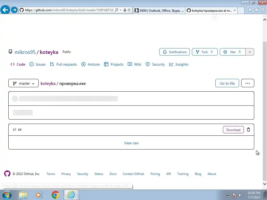Close the koteyka browser tab

(235, 10)
